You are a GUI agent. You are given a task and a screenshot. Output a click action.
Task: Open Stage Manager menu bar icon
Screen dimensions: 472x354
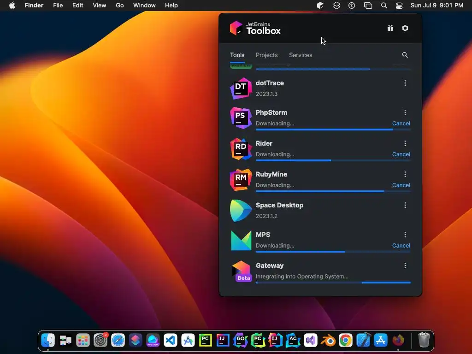pos(368,6)
